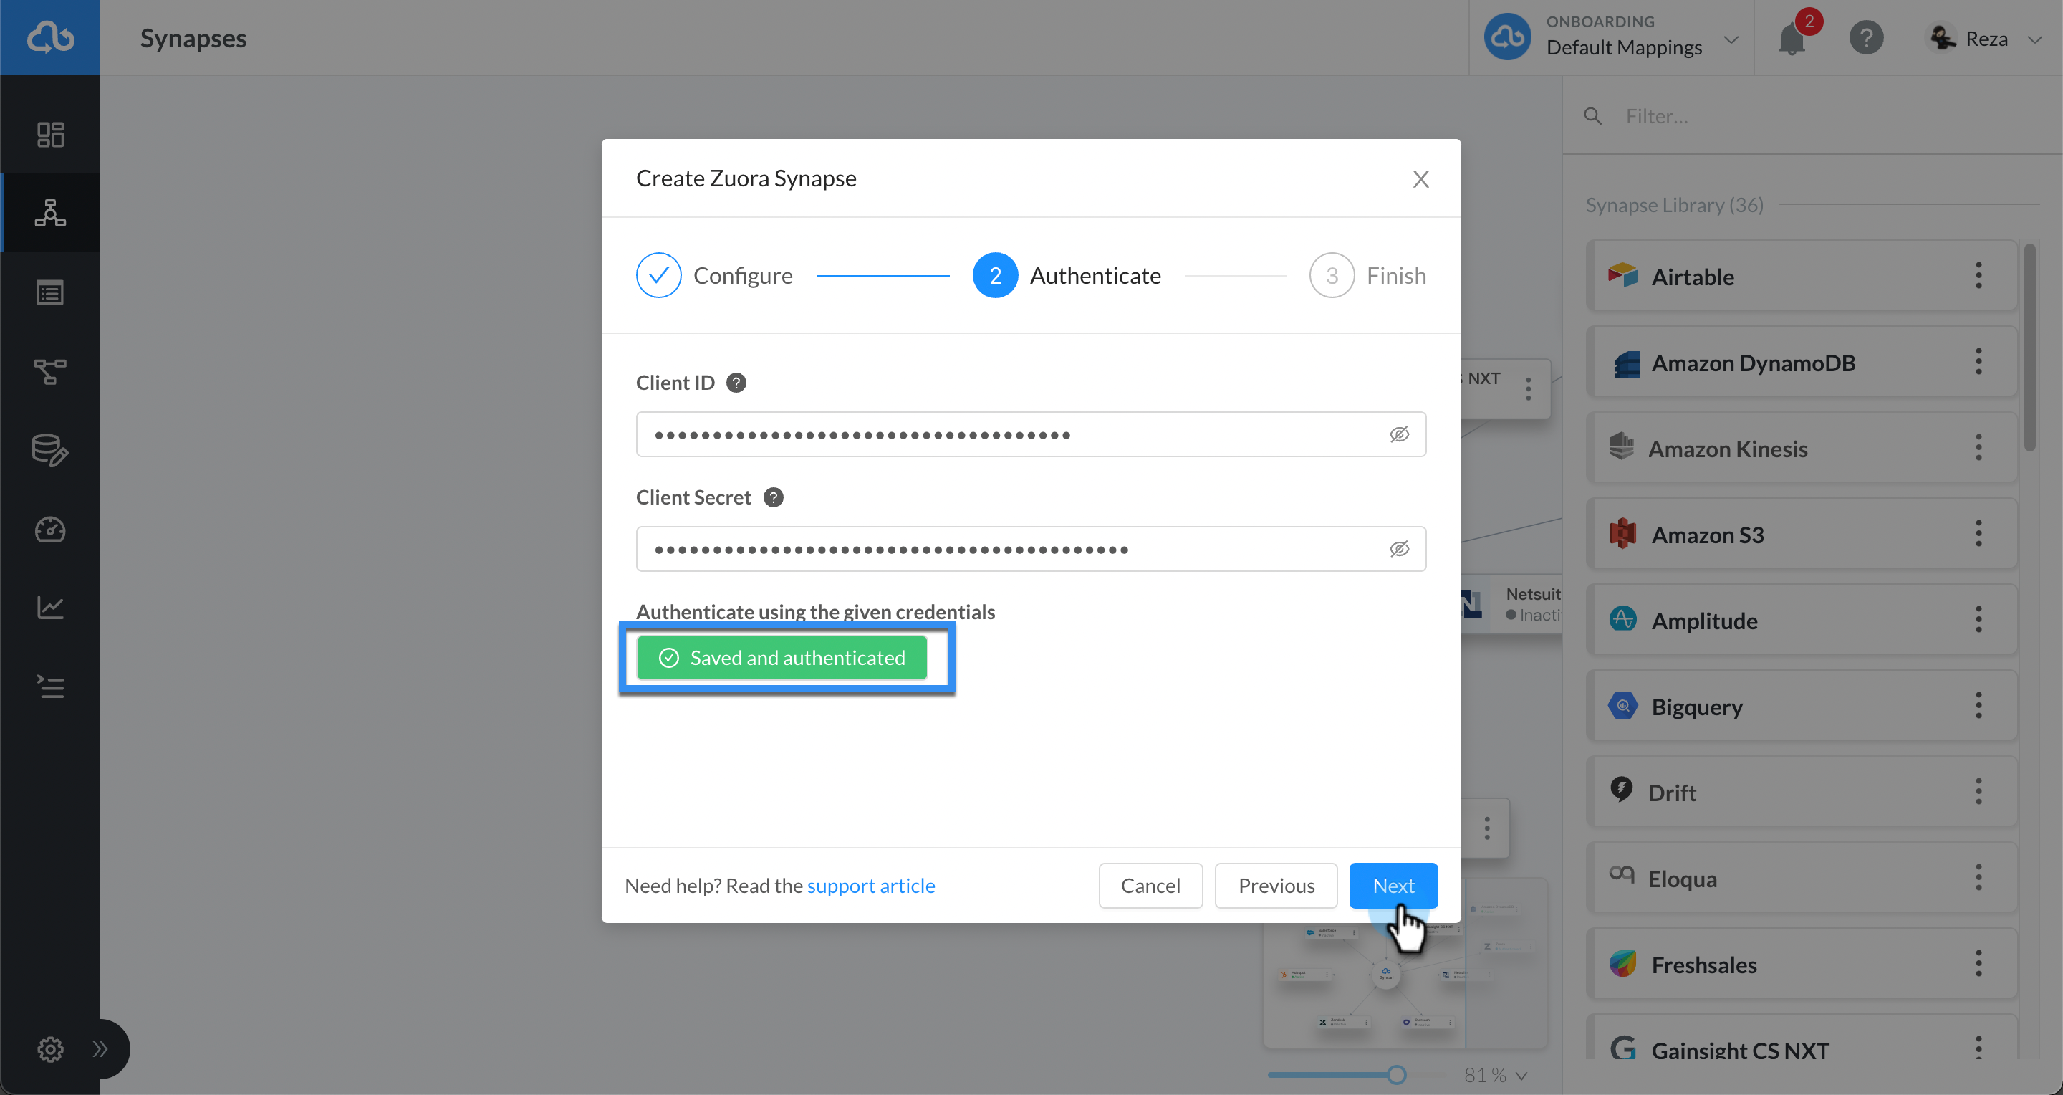Screen dimensions: 2063x1095
Task: Open the help question mark in header
Action: click(x=1866, y=39)
